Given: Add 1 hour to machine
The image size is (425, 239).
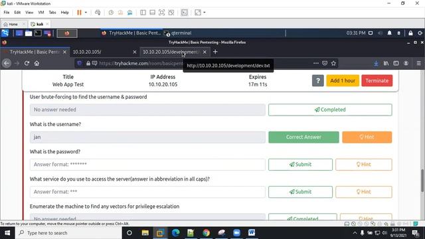Looking at the screenshot, I should [343, 80].
